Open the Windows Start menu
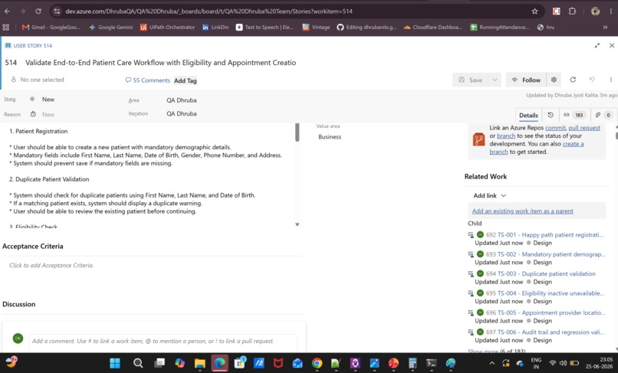 click(115, 363)
